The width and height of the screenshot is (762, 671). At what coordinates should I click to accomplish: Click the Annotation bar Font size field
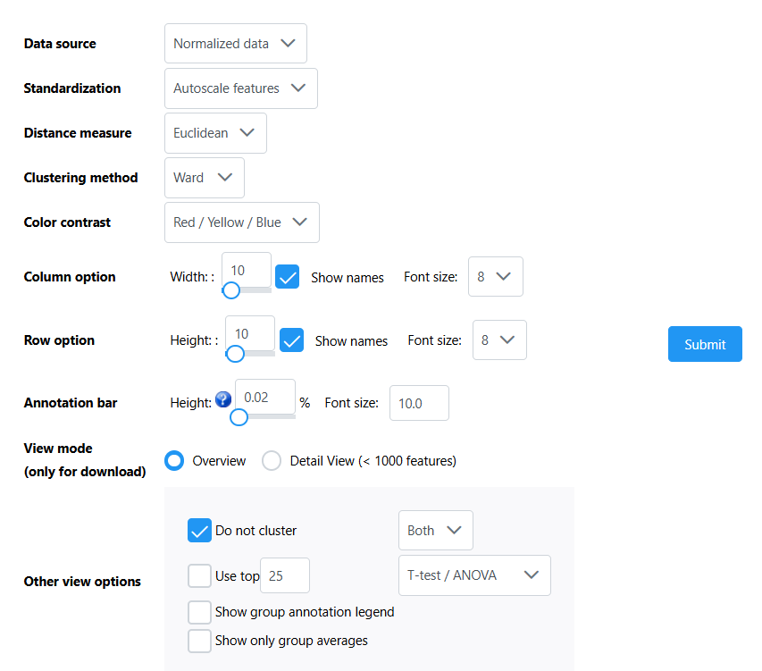[x=418, y=403]
